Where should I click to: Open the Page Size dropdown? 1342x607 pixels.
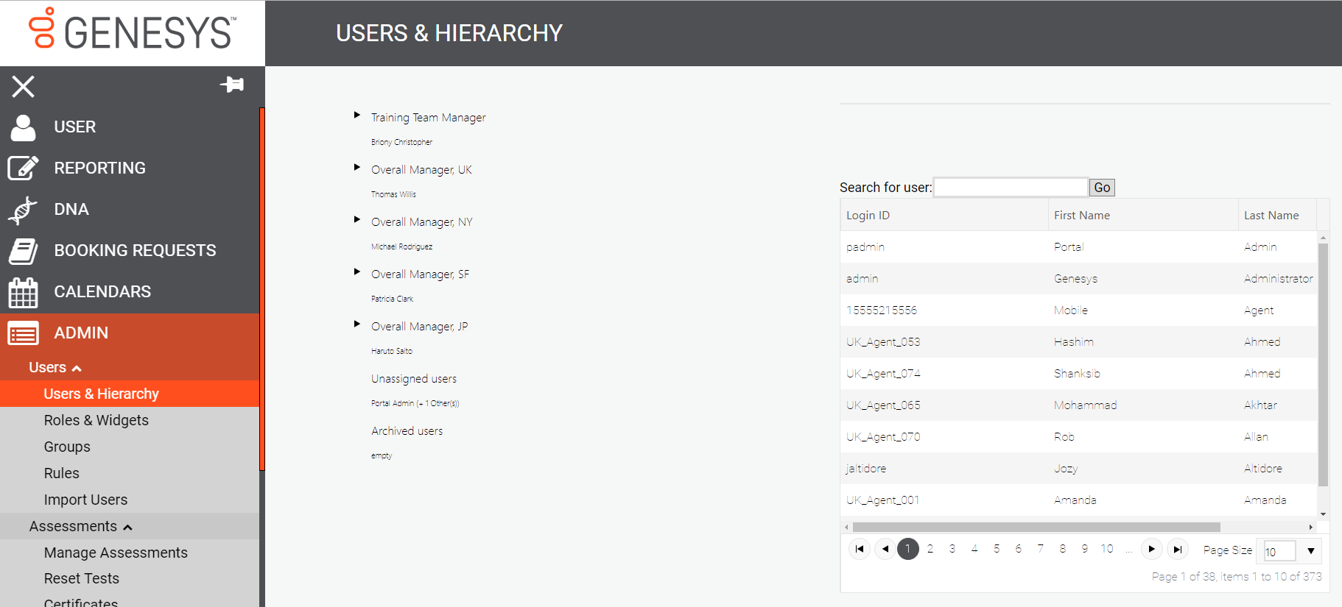pyautogui.click(x=1310, y=551)
